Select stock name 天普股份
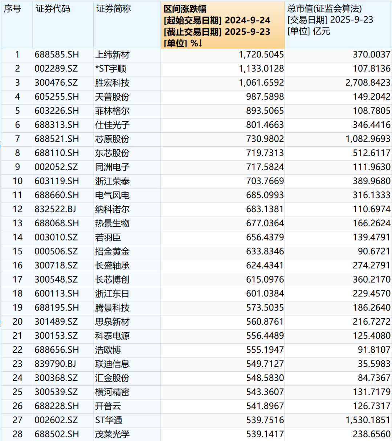The image size is (392, 441). coord(112,97)
